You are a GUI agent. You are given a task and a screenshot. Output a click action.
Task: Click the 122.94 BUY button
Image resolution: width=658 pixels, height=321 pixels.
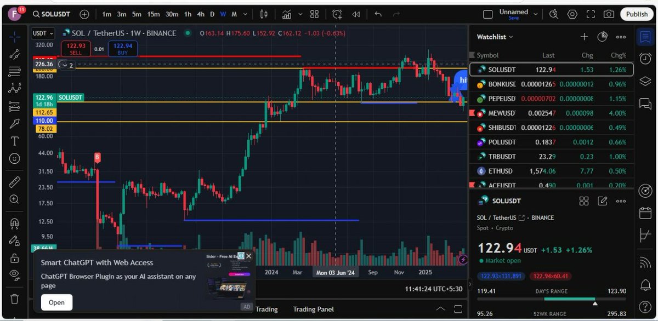pos(123,49)
